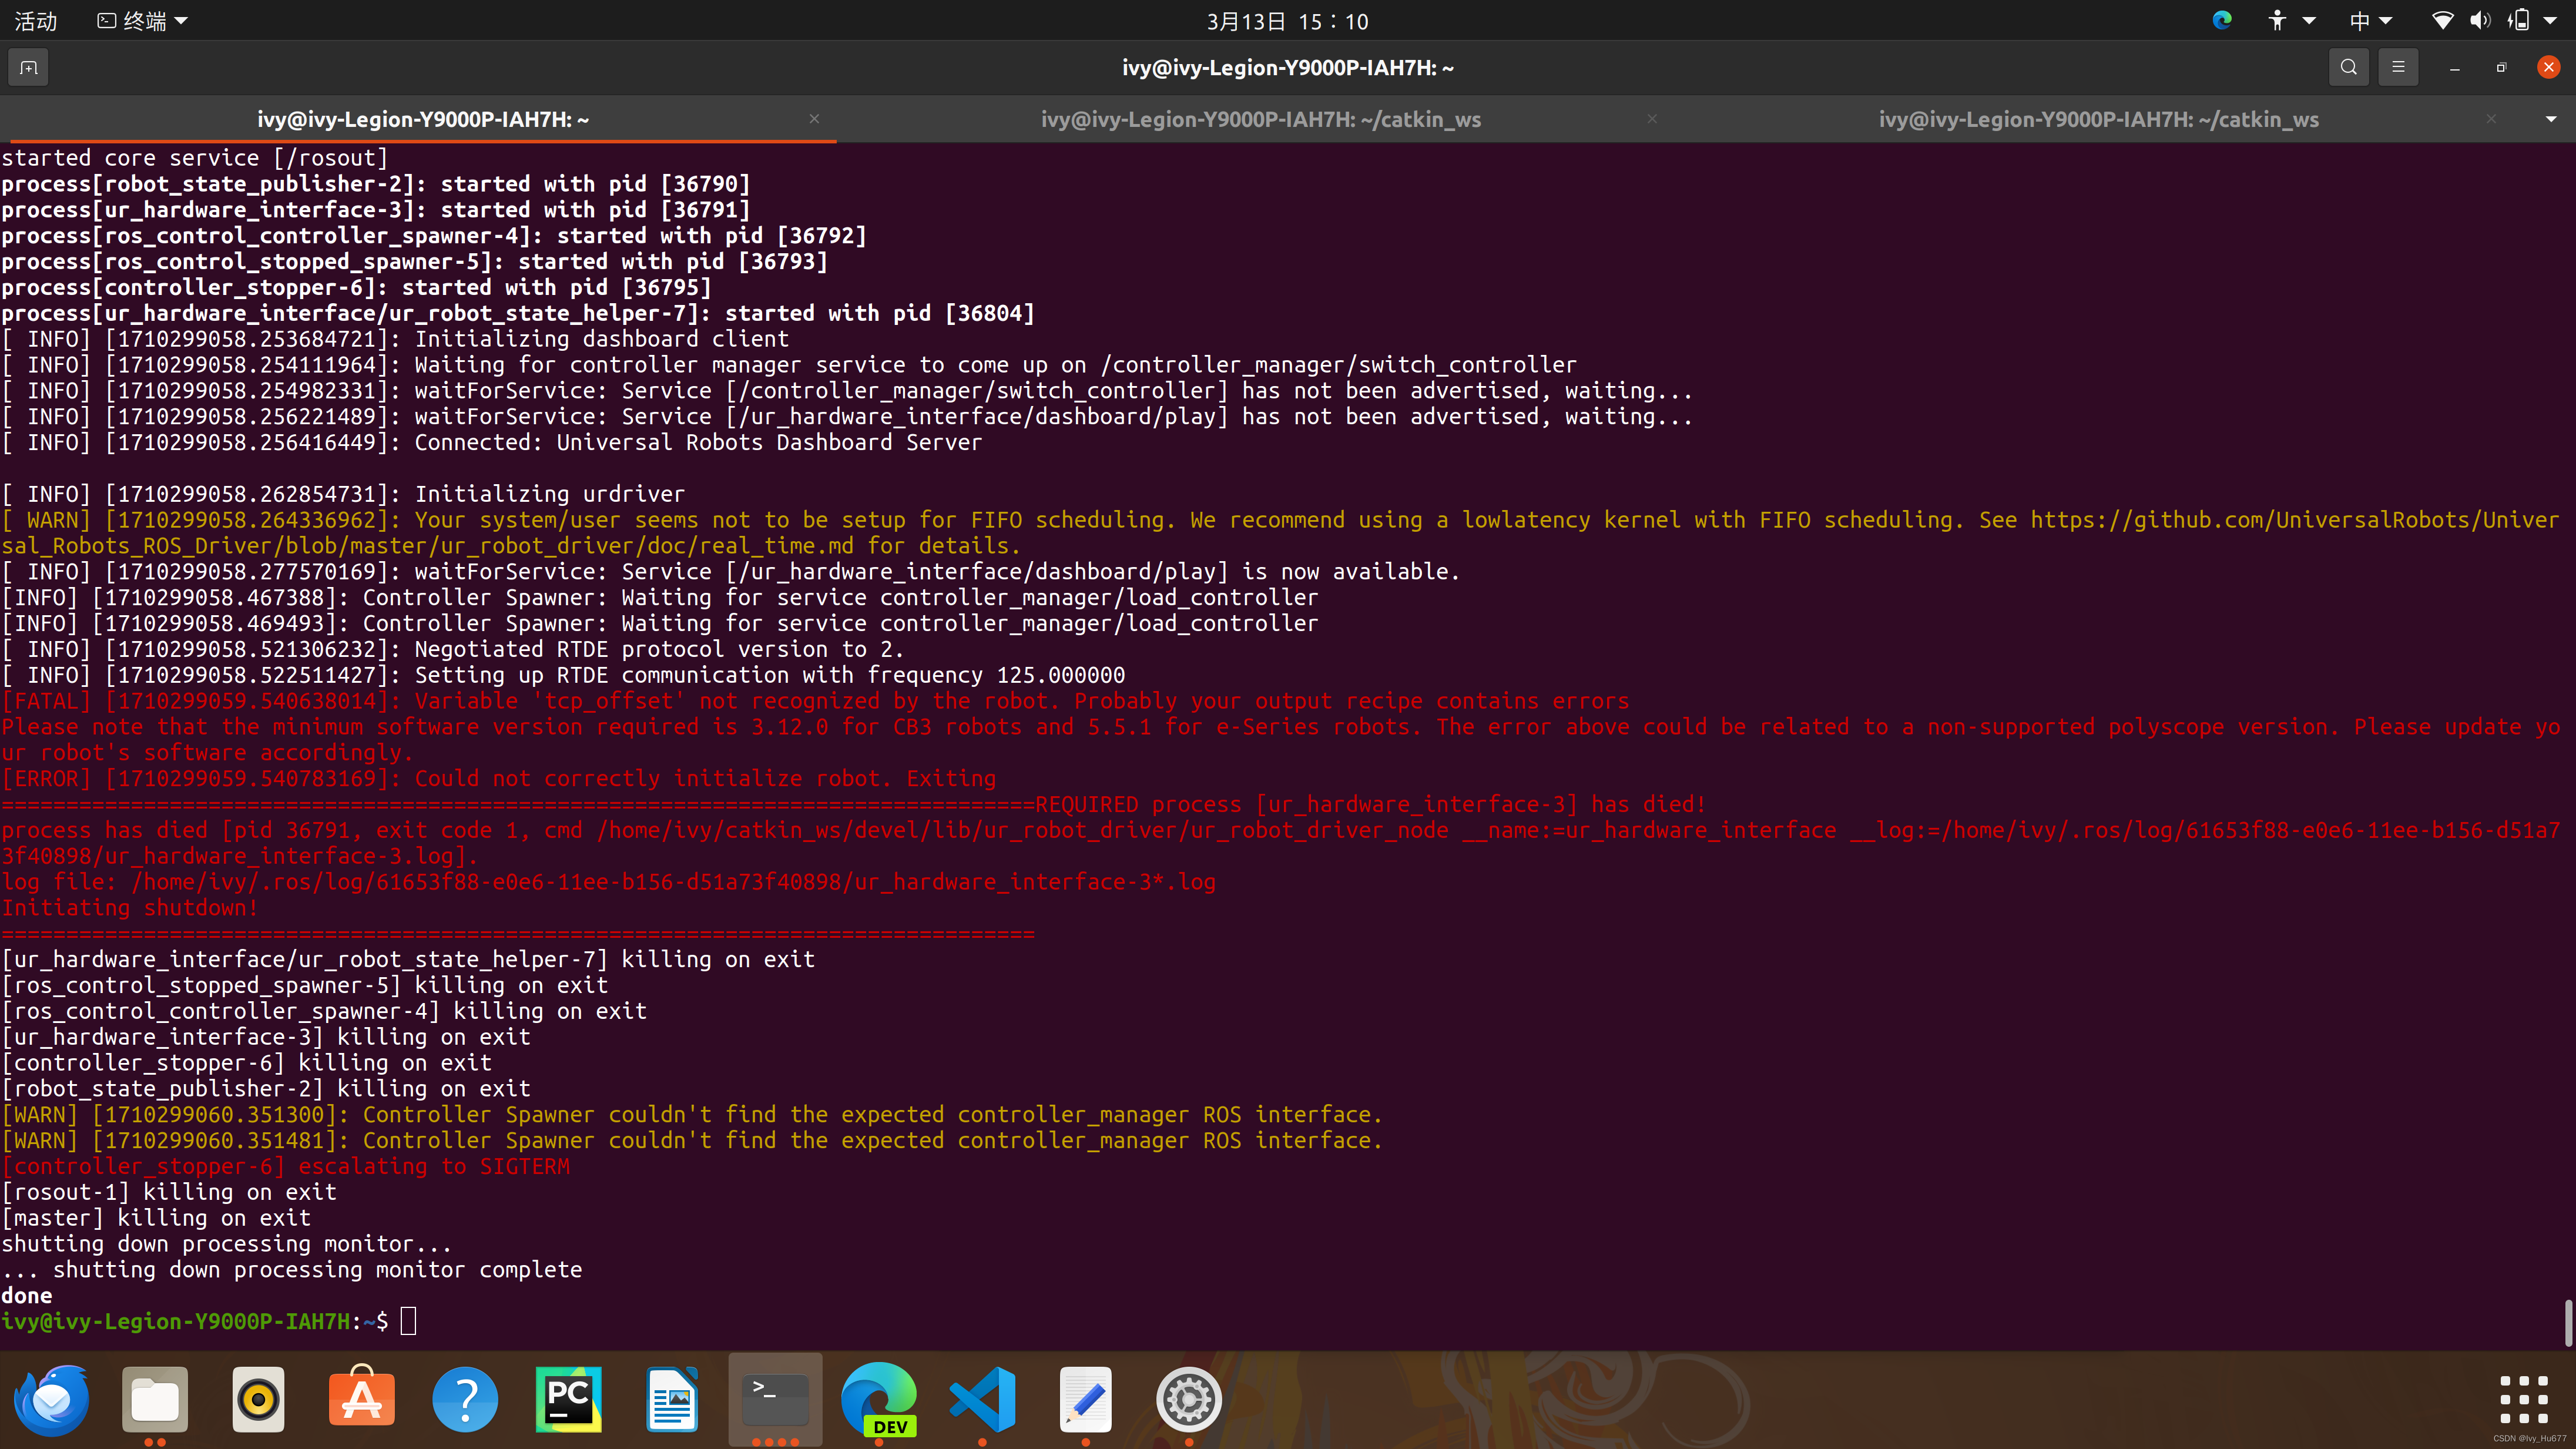Image resolution: width=2576 pixels, height=1449 pixels.
Task: Expand the terminal tabs dropdown arrow
Action: [2550, 120]
